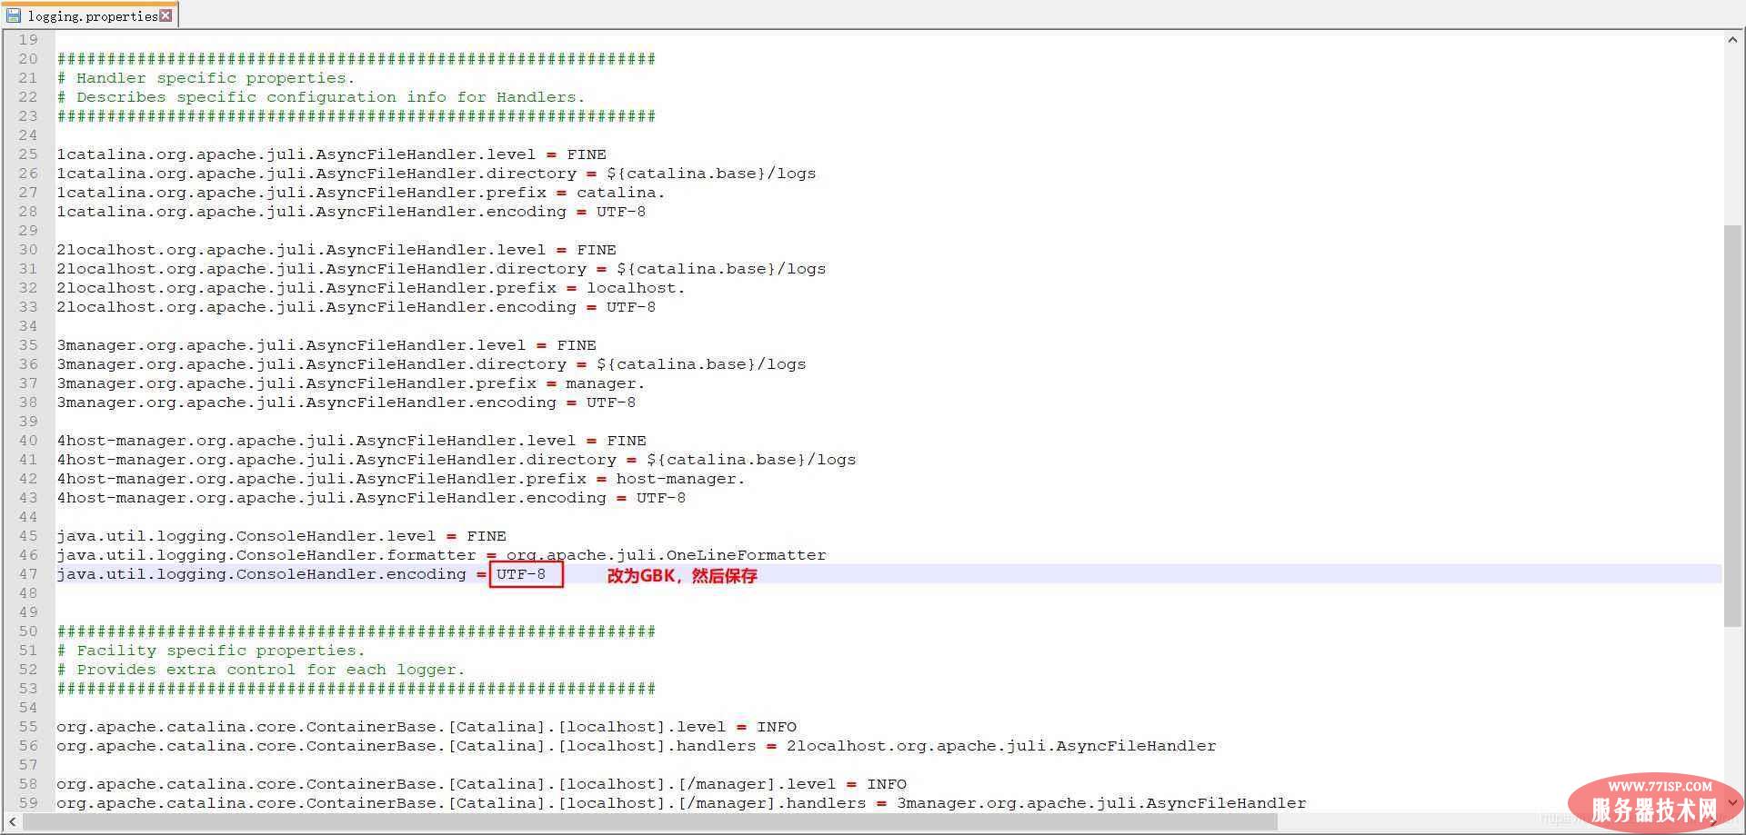The image size is (1746, 835).
Task: Click the horizontal scrollbar thumb
Action: click(x=650, y=821)
